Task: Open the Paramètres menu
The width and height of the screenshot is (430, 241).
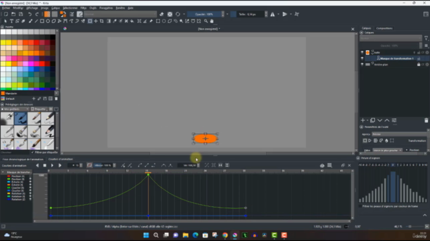Action: 106,8
